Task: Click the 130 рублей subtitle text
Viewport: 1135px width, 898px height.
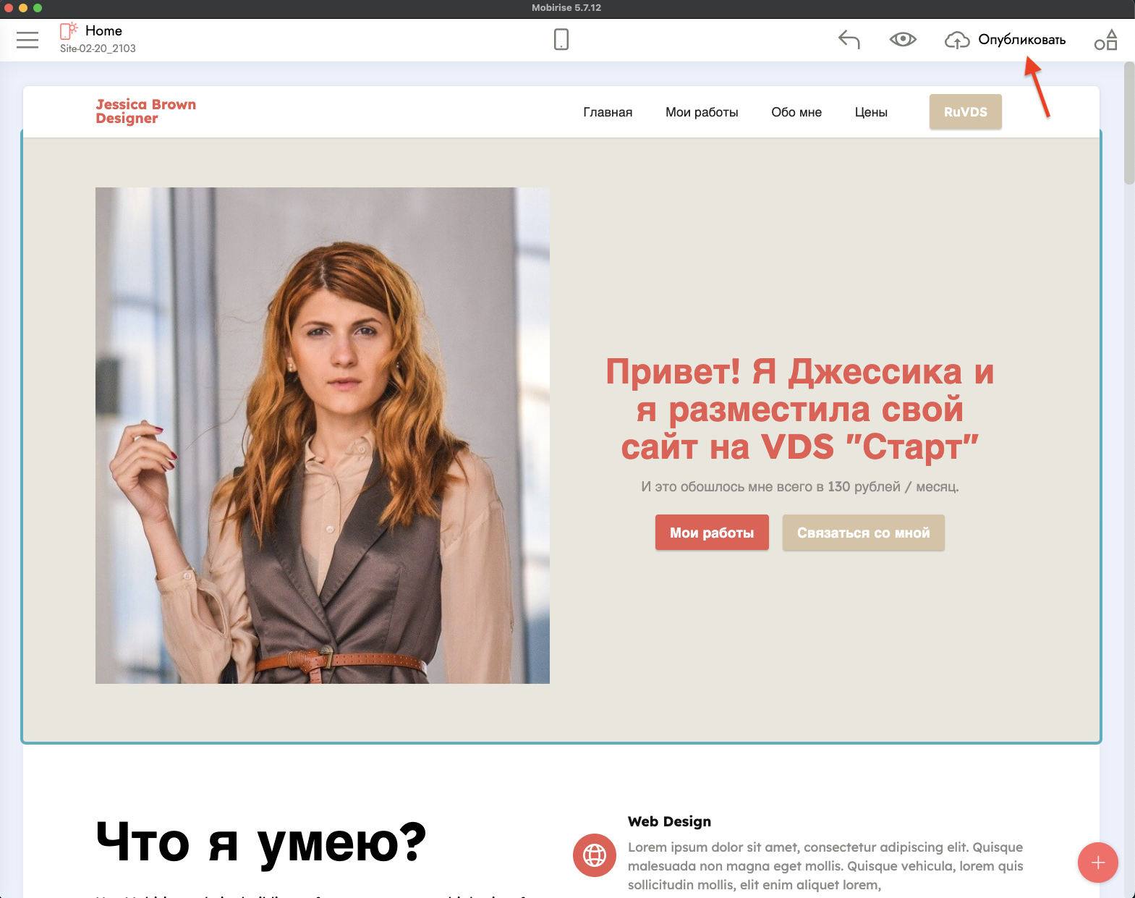Action: (800, 487)
